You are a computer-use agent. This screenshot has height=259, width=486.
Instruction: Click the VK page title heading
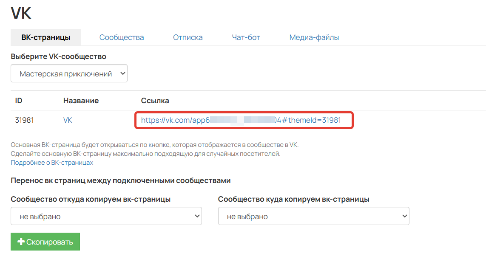point(21,13)
